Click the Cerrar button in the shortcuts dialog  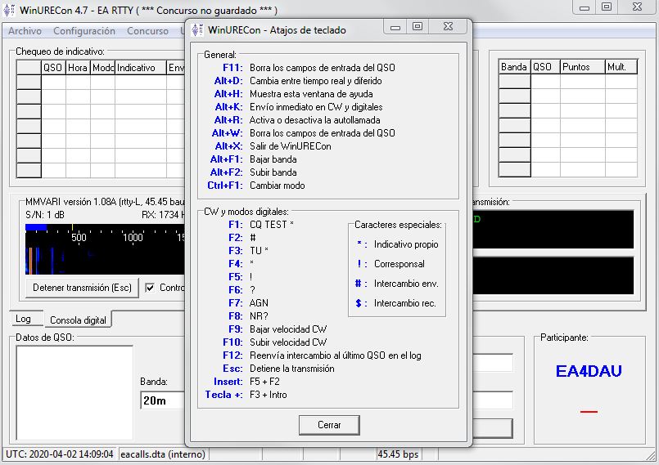click(327, 425)
